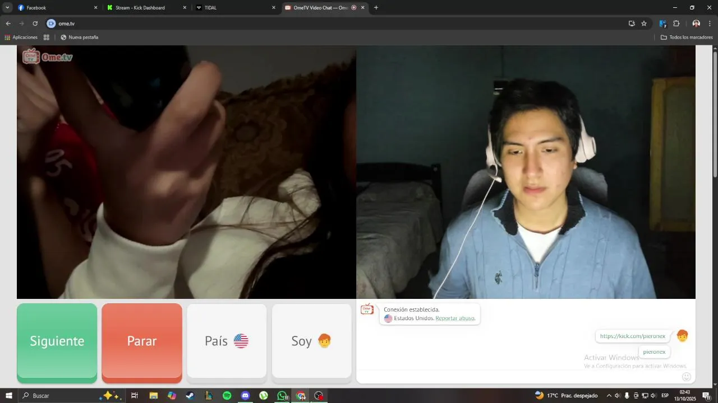Open File Explorer from the taskbar
The image size is (718, 403).
pos(153,396)
